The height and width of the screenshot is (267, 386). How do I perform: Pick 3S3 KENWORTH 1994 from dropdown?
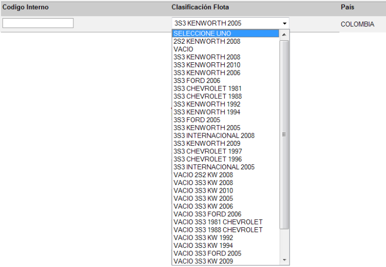[207, 112]
